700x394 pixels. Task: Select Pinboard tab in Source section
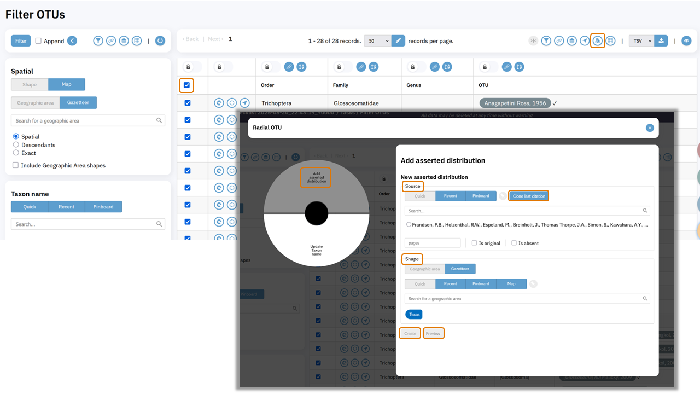pos(481,196)
